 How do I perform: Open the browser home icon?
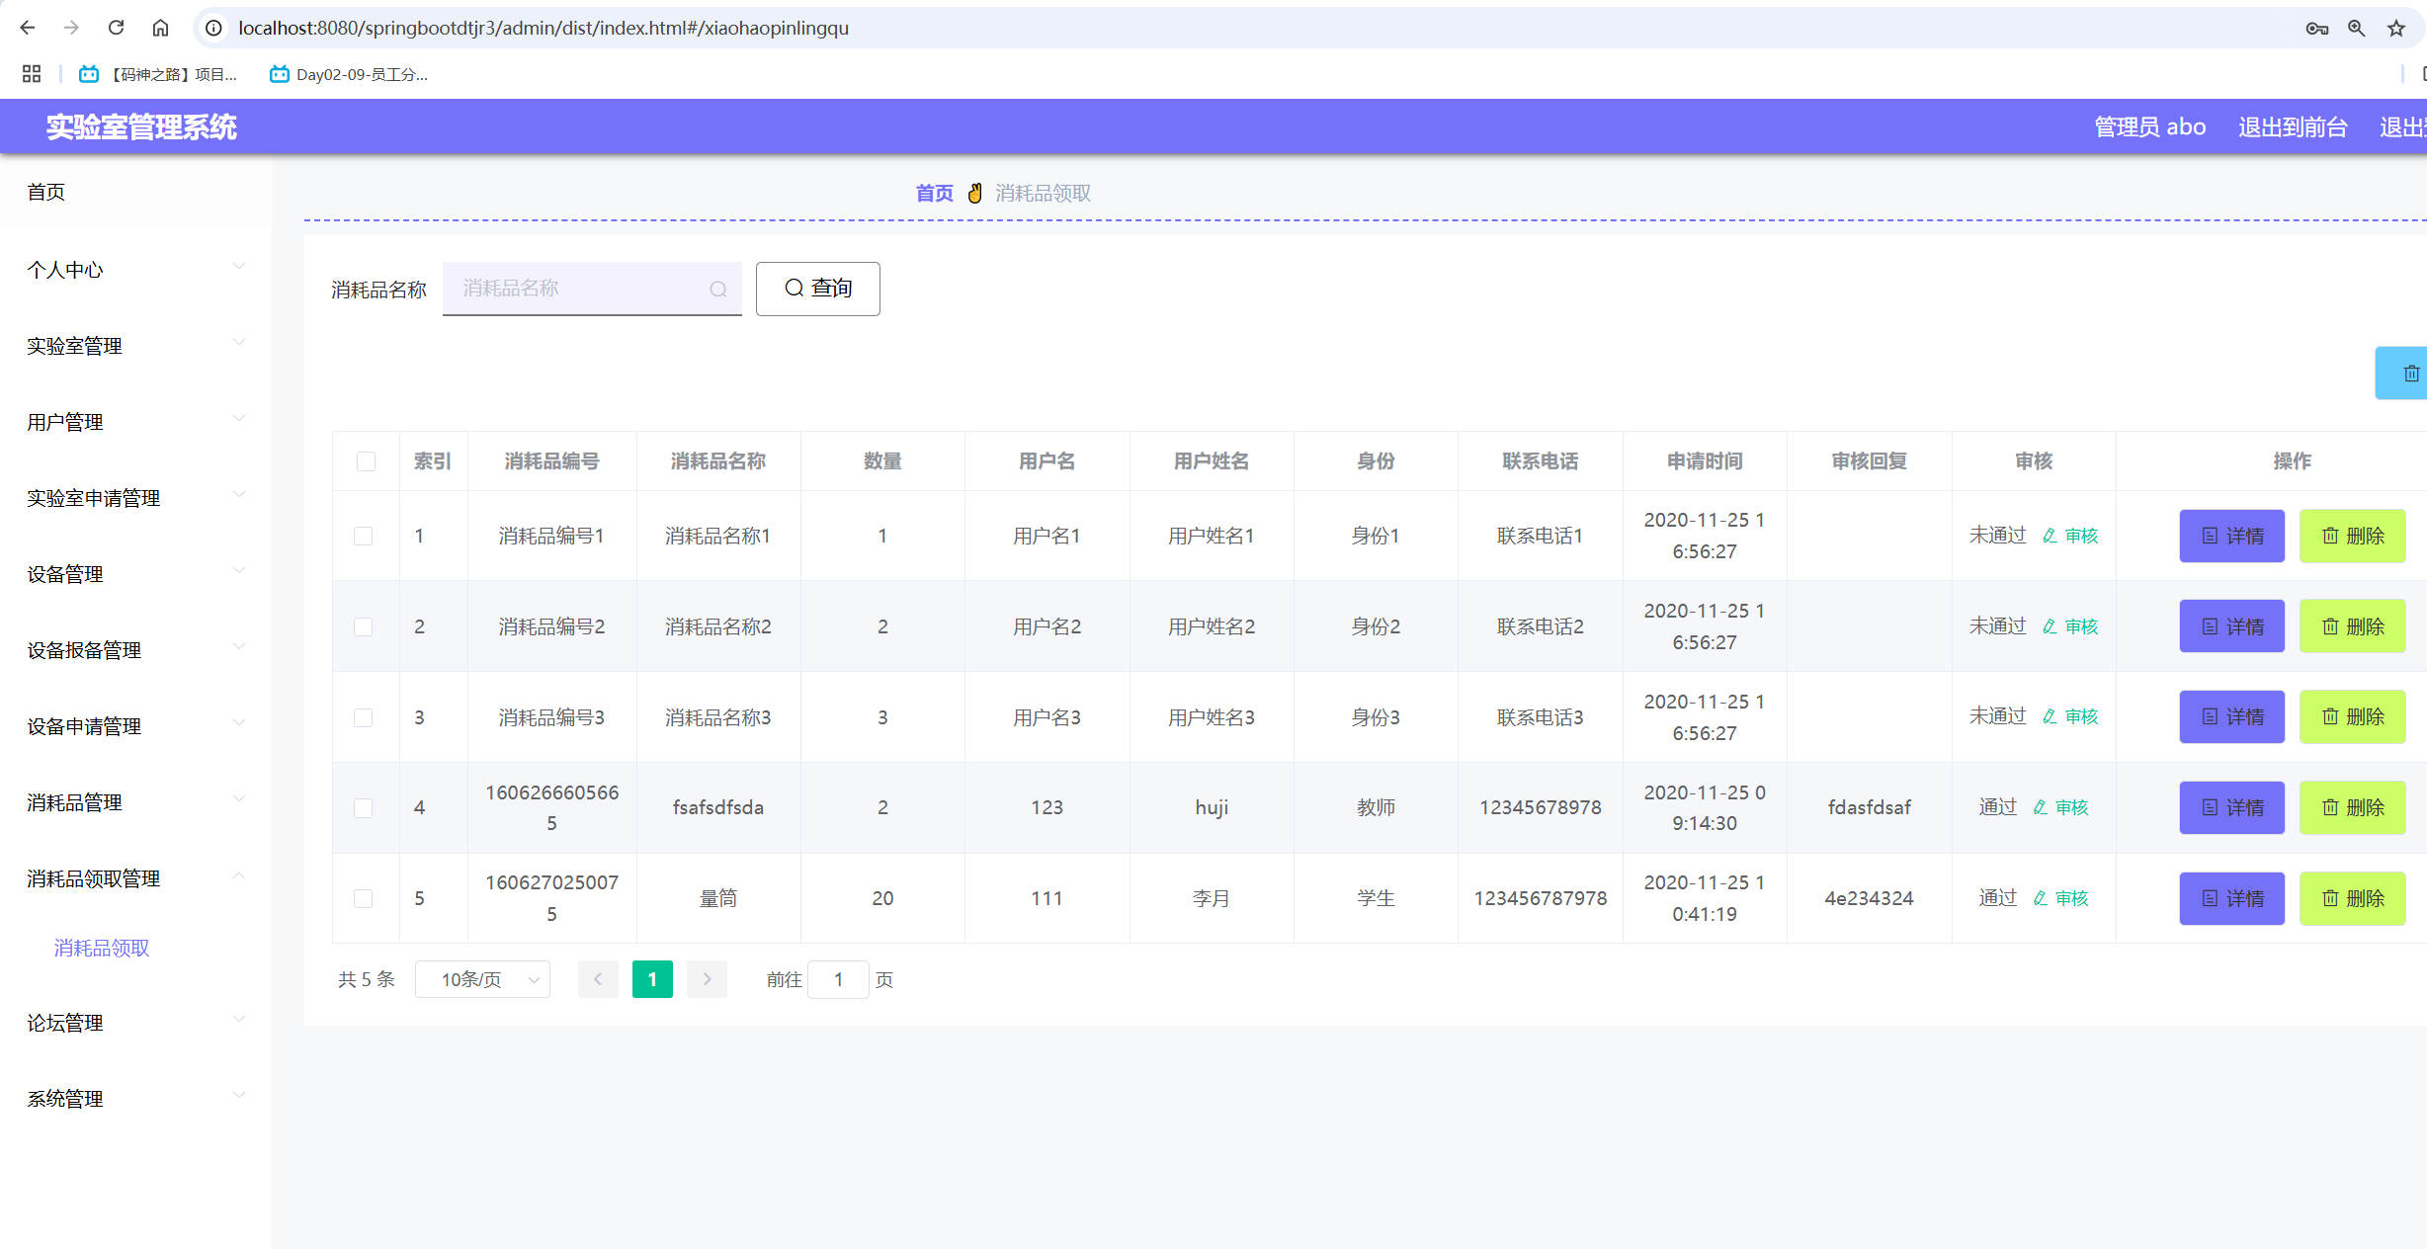(x=160, y=28)
